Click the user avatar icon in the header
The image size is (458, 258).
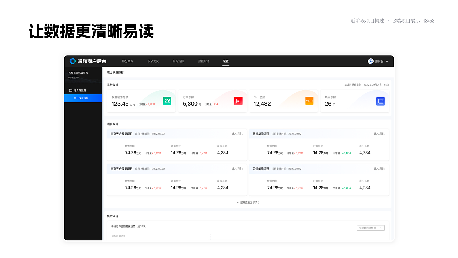370,61
